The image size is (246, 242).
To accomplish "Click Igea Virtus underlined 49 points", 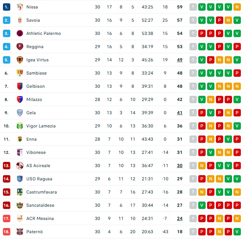I will click(180, 60).
